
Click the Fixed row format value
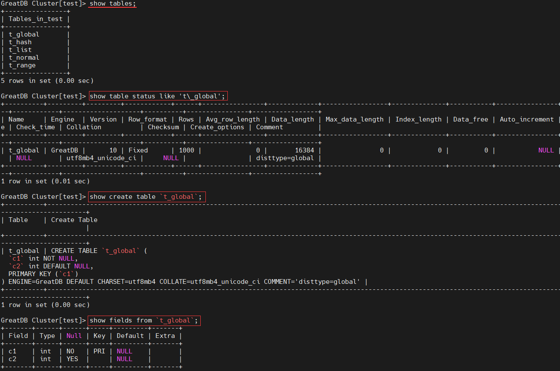pyautogui.click(x=138, y=150)
